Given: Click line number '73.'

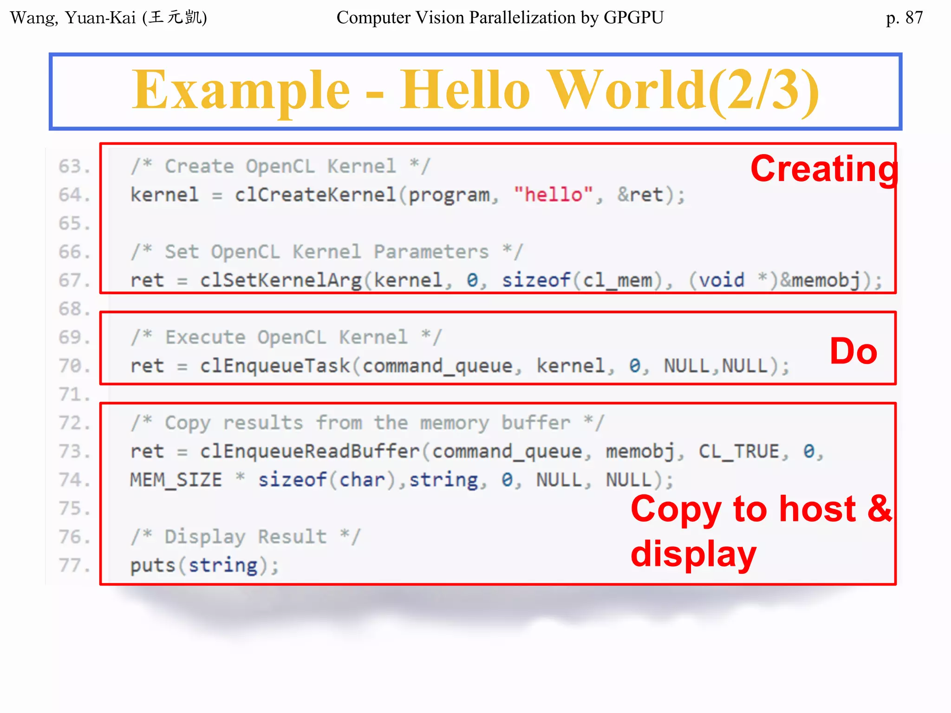Looking at the screenshot, I should (x=74, y=452).
